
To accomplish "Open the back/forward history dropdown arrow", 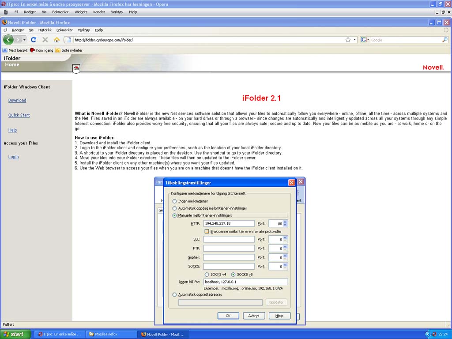I will (x=25, y=40).
